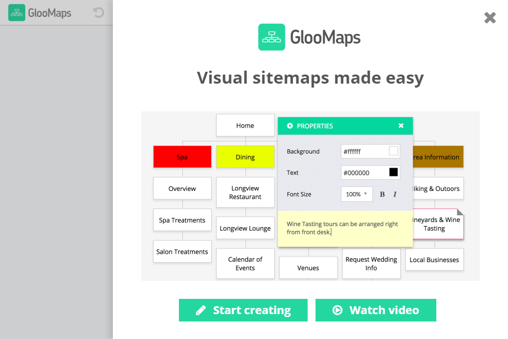Close the Properties panel

click(401, 126)
